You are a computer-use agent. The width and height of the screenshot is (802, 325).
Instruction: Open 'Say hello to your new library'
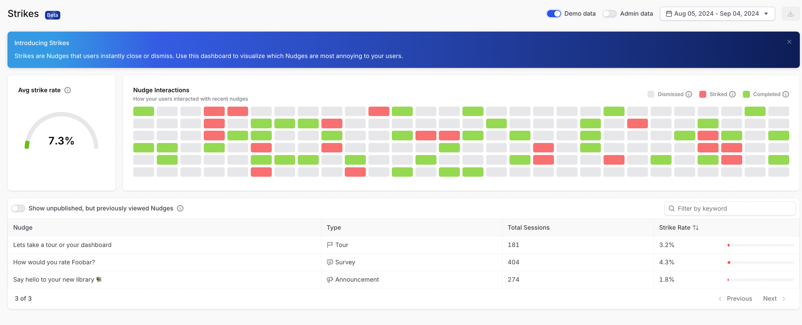click(57, 279)
